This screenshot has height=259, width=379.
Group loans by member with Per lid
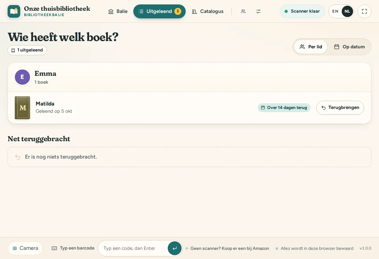[x=311, y=47]
